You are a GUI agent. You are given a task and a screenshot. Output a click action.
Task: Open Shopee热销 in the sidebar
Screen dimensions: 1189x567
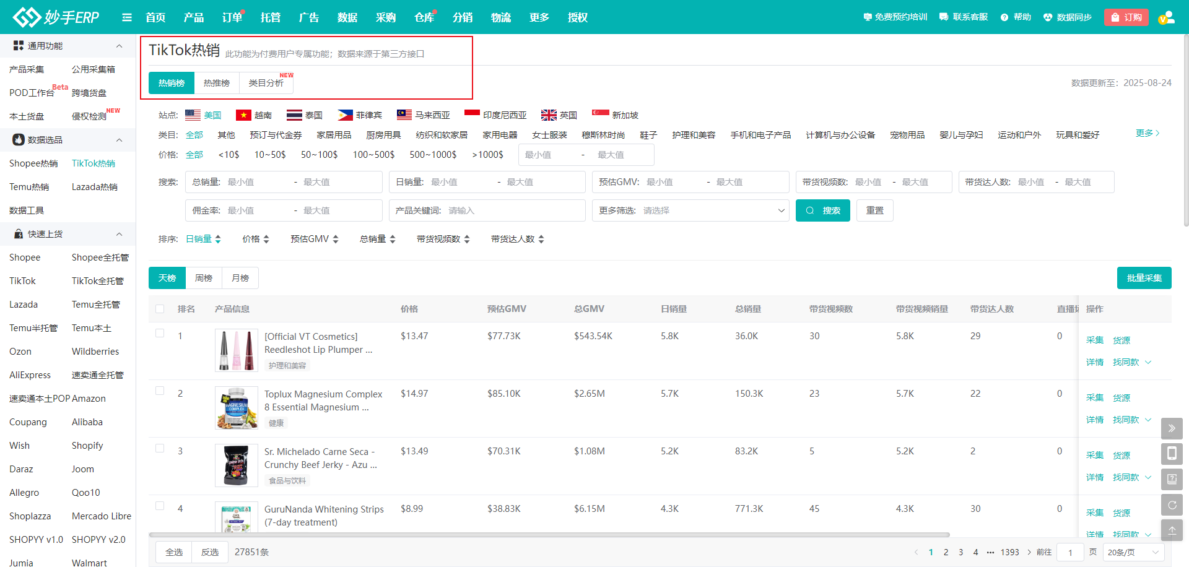click(x=33, y=163)
